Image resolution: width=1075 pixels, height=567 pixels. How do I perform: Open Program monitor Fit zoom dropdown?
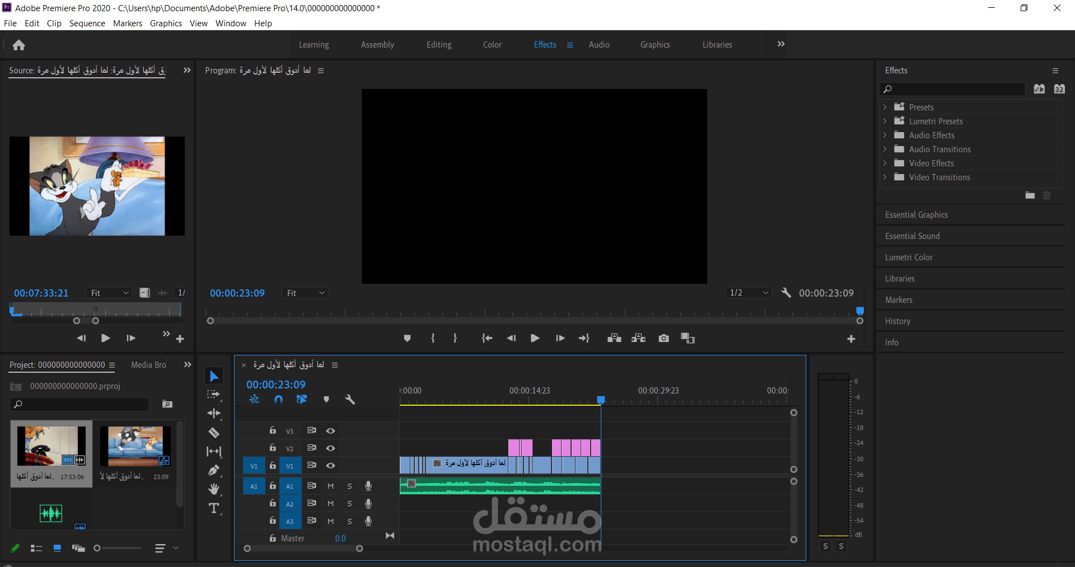[x=306, y=293]
